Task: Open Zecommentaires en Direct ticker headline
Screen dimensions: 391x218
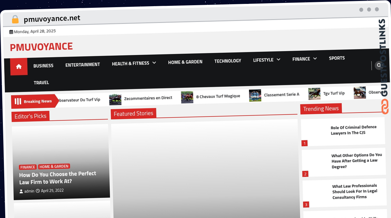Action: pos(148,98)
